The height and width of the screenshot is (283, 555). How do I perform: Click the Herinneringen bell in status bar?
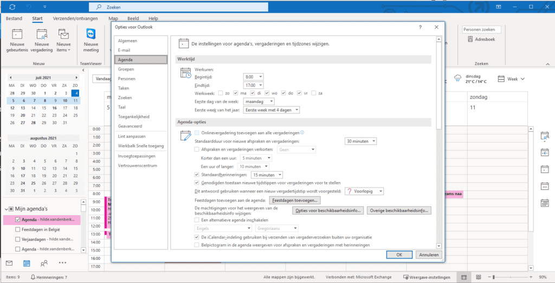33,278
